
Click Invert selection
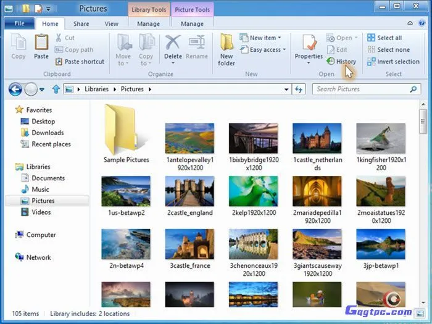point(394,62)
